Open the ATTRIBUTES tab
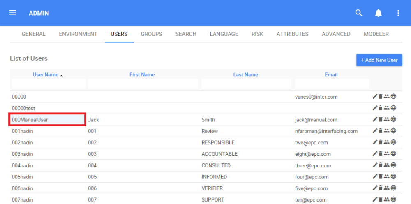 pos(292,34)
